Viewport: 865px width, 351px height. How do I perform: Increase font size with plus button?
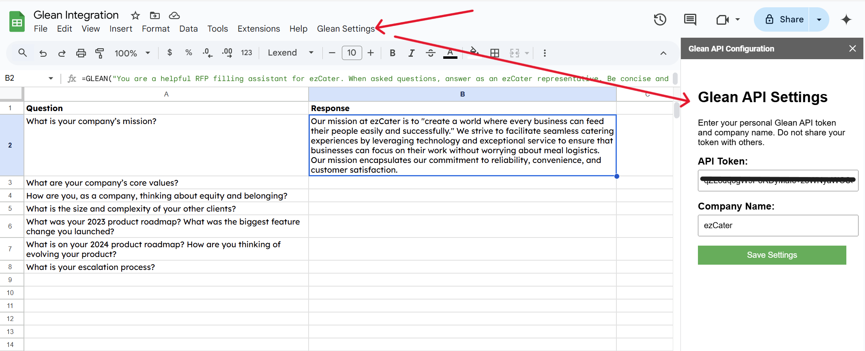pyautogui.click(x=371, y=53)
